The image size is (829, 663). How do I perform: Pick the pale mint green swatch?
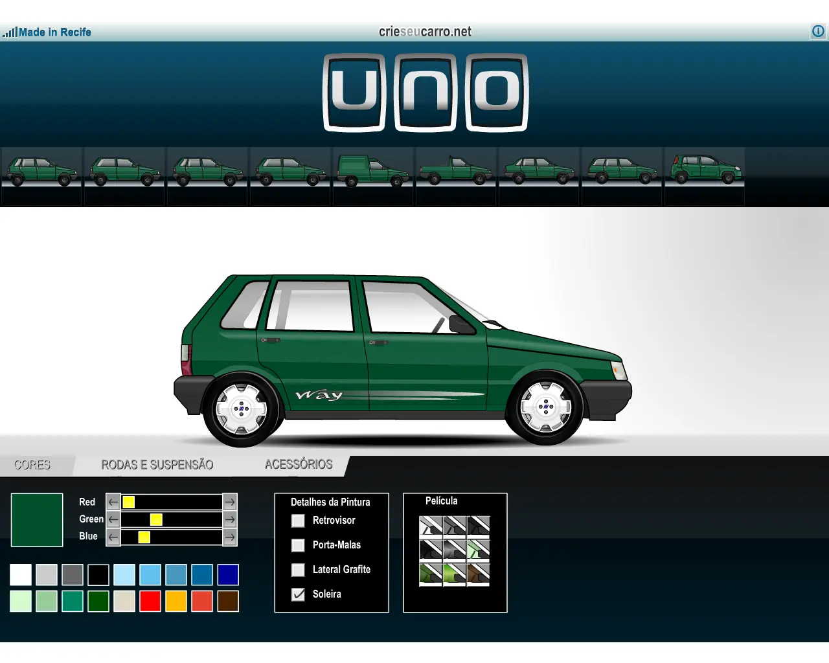point(21,601)
